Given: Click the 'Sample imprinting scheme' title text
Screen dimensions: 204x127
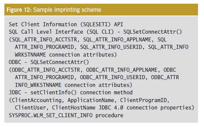Looking at the screenshot, I should tap(67, 10).
